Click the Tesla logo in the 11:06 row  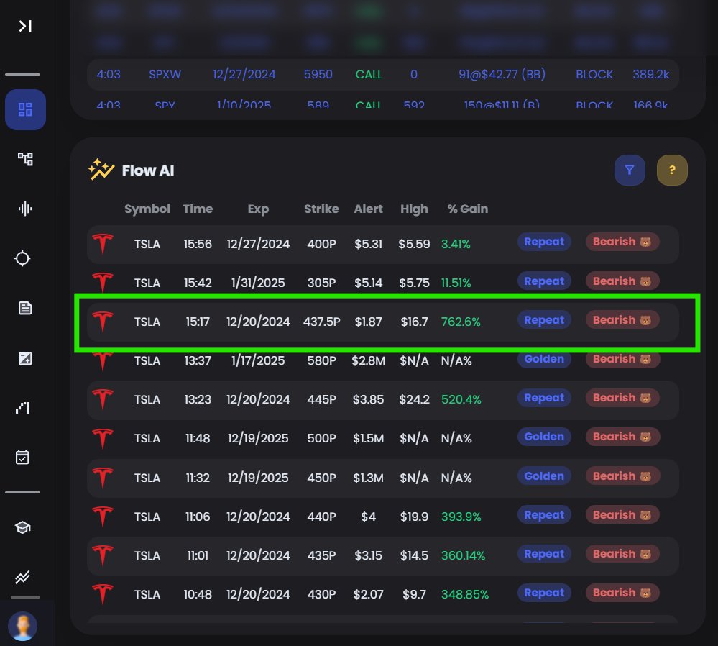click(x=103, y=517)
